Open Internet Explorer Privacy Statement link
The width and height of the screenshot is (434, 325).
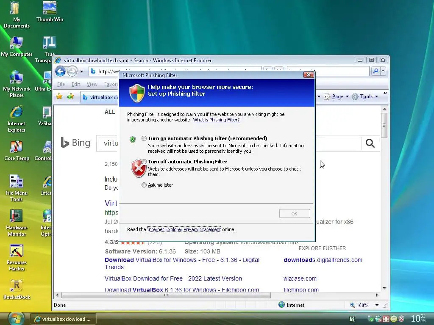point(184,229)
